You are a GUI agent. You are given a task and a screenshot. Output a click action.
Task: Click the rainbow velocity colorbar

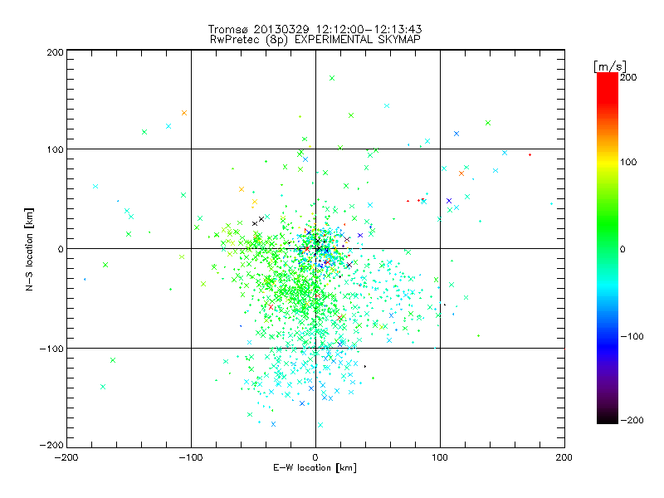click(x=608, y=248)
